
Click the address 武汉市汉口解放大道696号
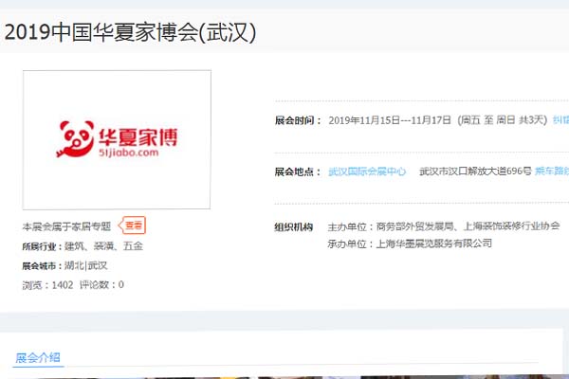(x=475, y=171)
